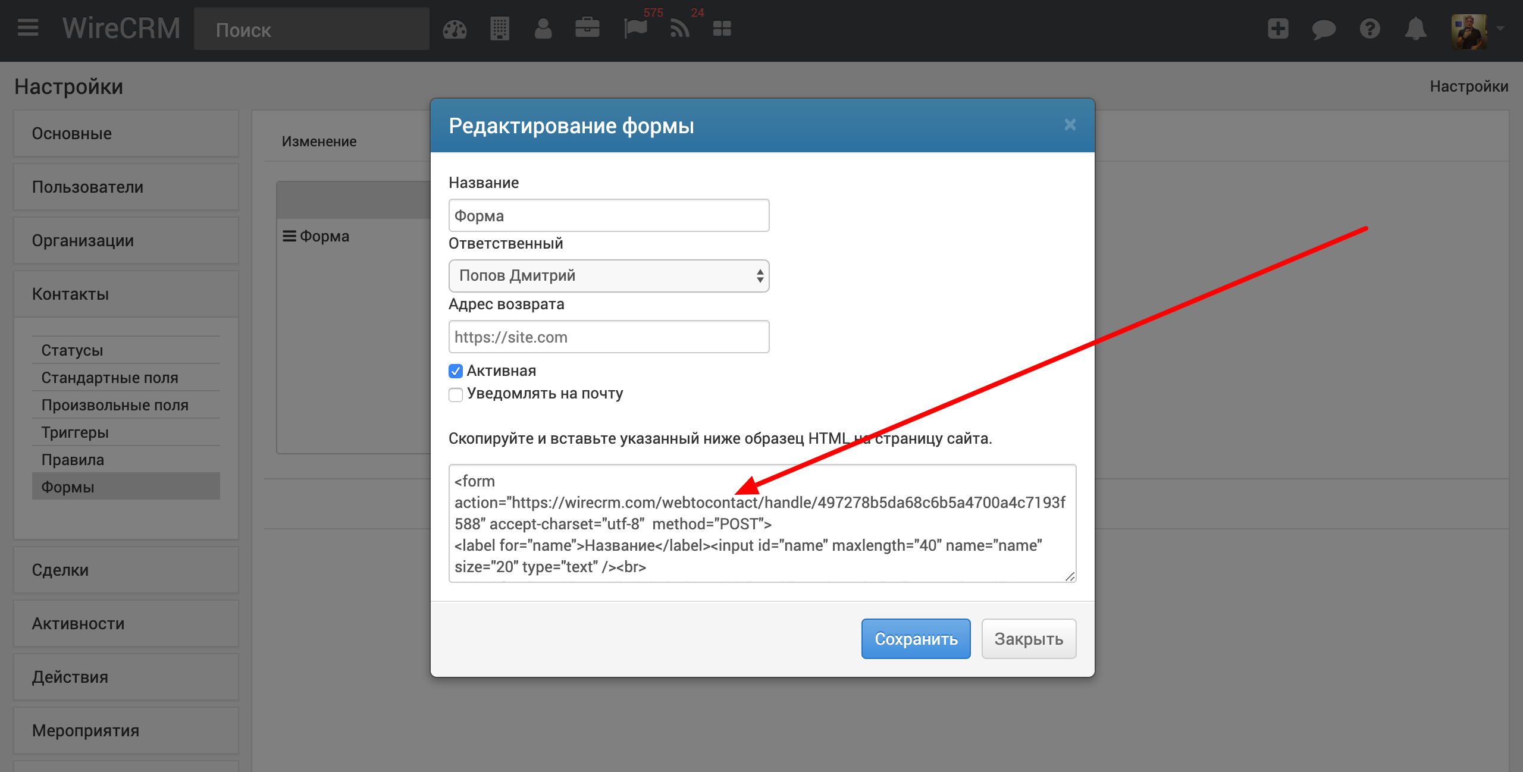Uncheck the Активная checkbox
1523x772 pixels.
point(456,371)
